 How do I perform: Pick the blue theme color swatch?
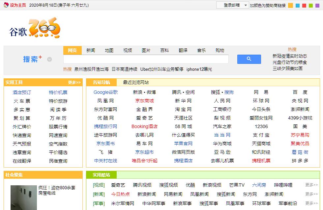pyautogui.click(x=298, y=6)
